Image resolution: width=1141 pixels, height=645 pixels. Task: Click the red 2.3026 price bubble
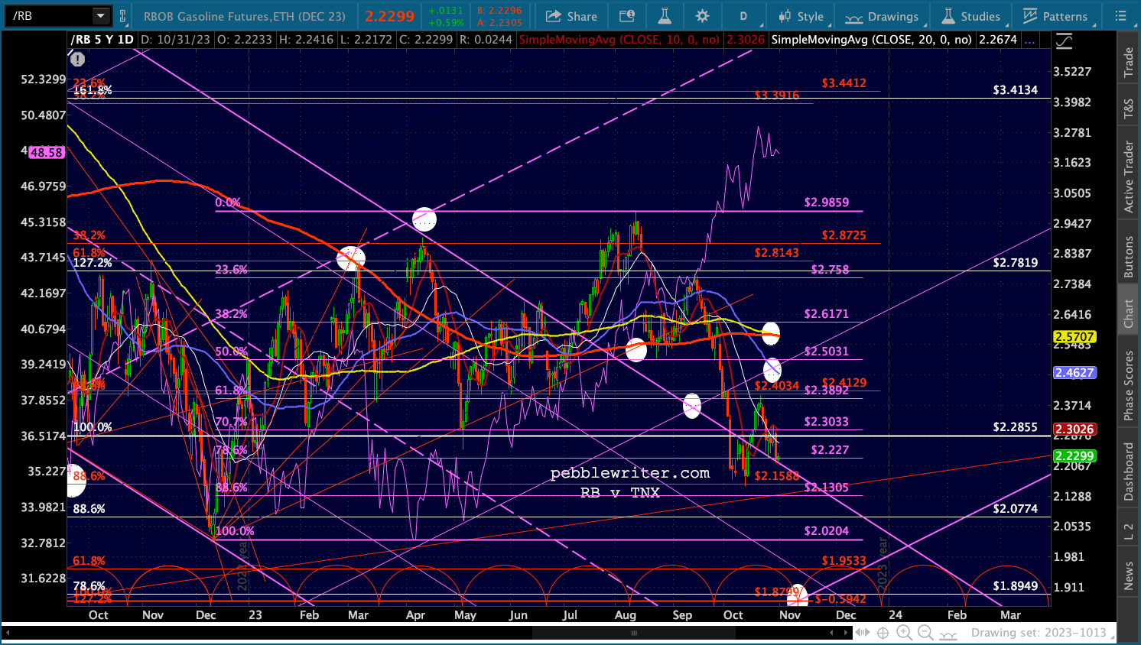pyautogui.click(x=1074, y=429)
